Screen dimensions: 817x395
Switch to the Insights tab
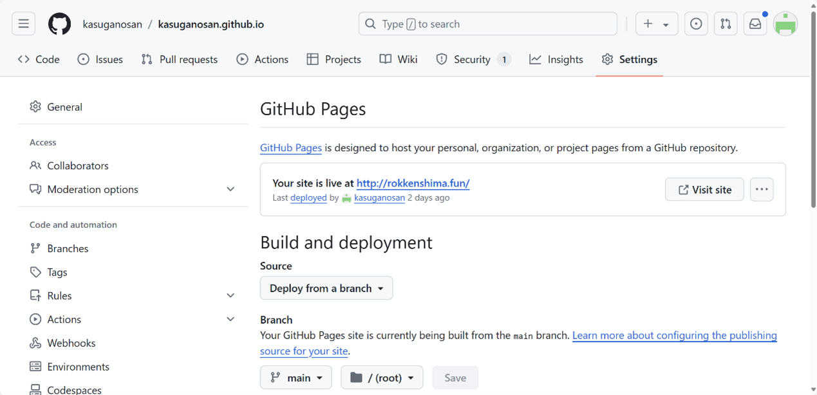tap(556, 59)
